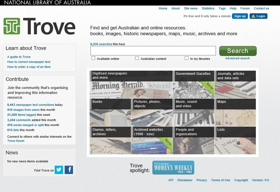
Task: View the 3,244 comments link
Action: 19,120
